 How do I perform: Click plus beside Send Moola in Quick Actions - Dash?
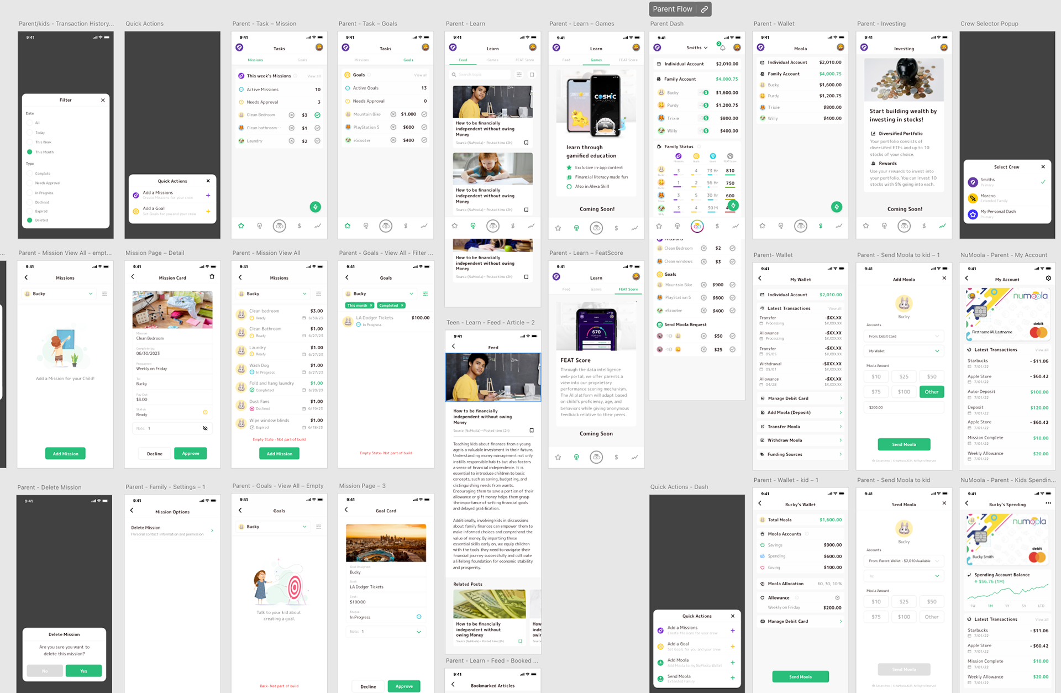tap(733, 678)
